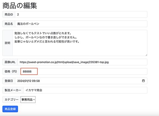
Task: Click into the 商品名 field with 魔法のボールペン
Action: coord(81,24)
